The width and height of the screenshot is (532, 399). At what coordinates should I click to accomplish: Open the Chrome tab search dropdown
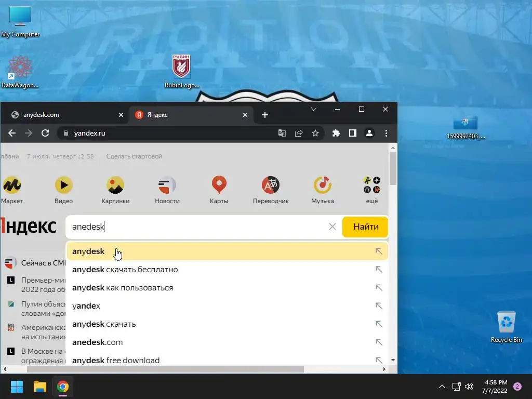click(x=314, y=109)
